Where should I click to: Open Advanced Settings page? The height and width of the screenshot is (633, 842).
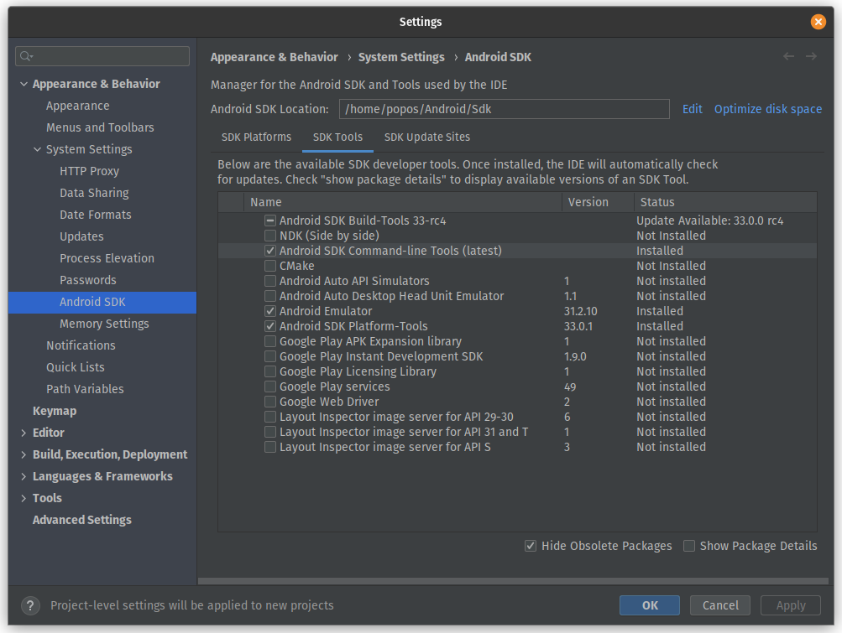[82, 520]
